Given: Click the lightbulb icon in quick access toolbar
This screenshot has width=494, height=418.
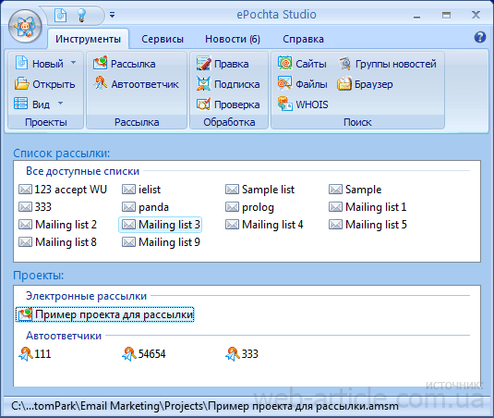Looking at the screenshot, I should coord(82,15).
